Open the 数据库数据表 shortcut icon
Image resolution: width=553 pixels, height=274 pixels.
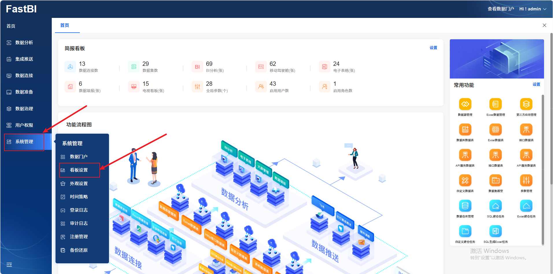pyautogui.click(x=465, y=130)
